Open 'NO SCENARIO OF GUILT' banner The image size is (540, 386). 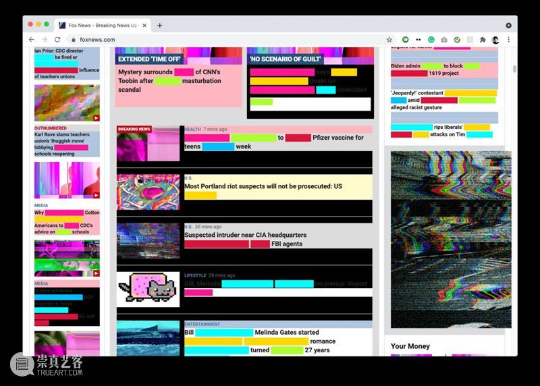click(286, 59)
